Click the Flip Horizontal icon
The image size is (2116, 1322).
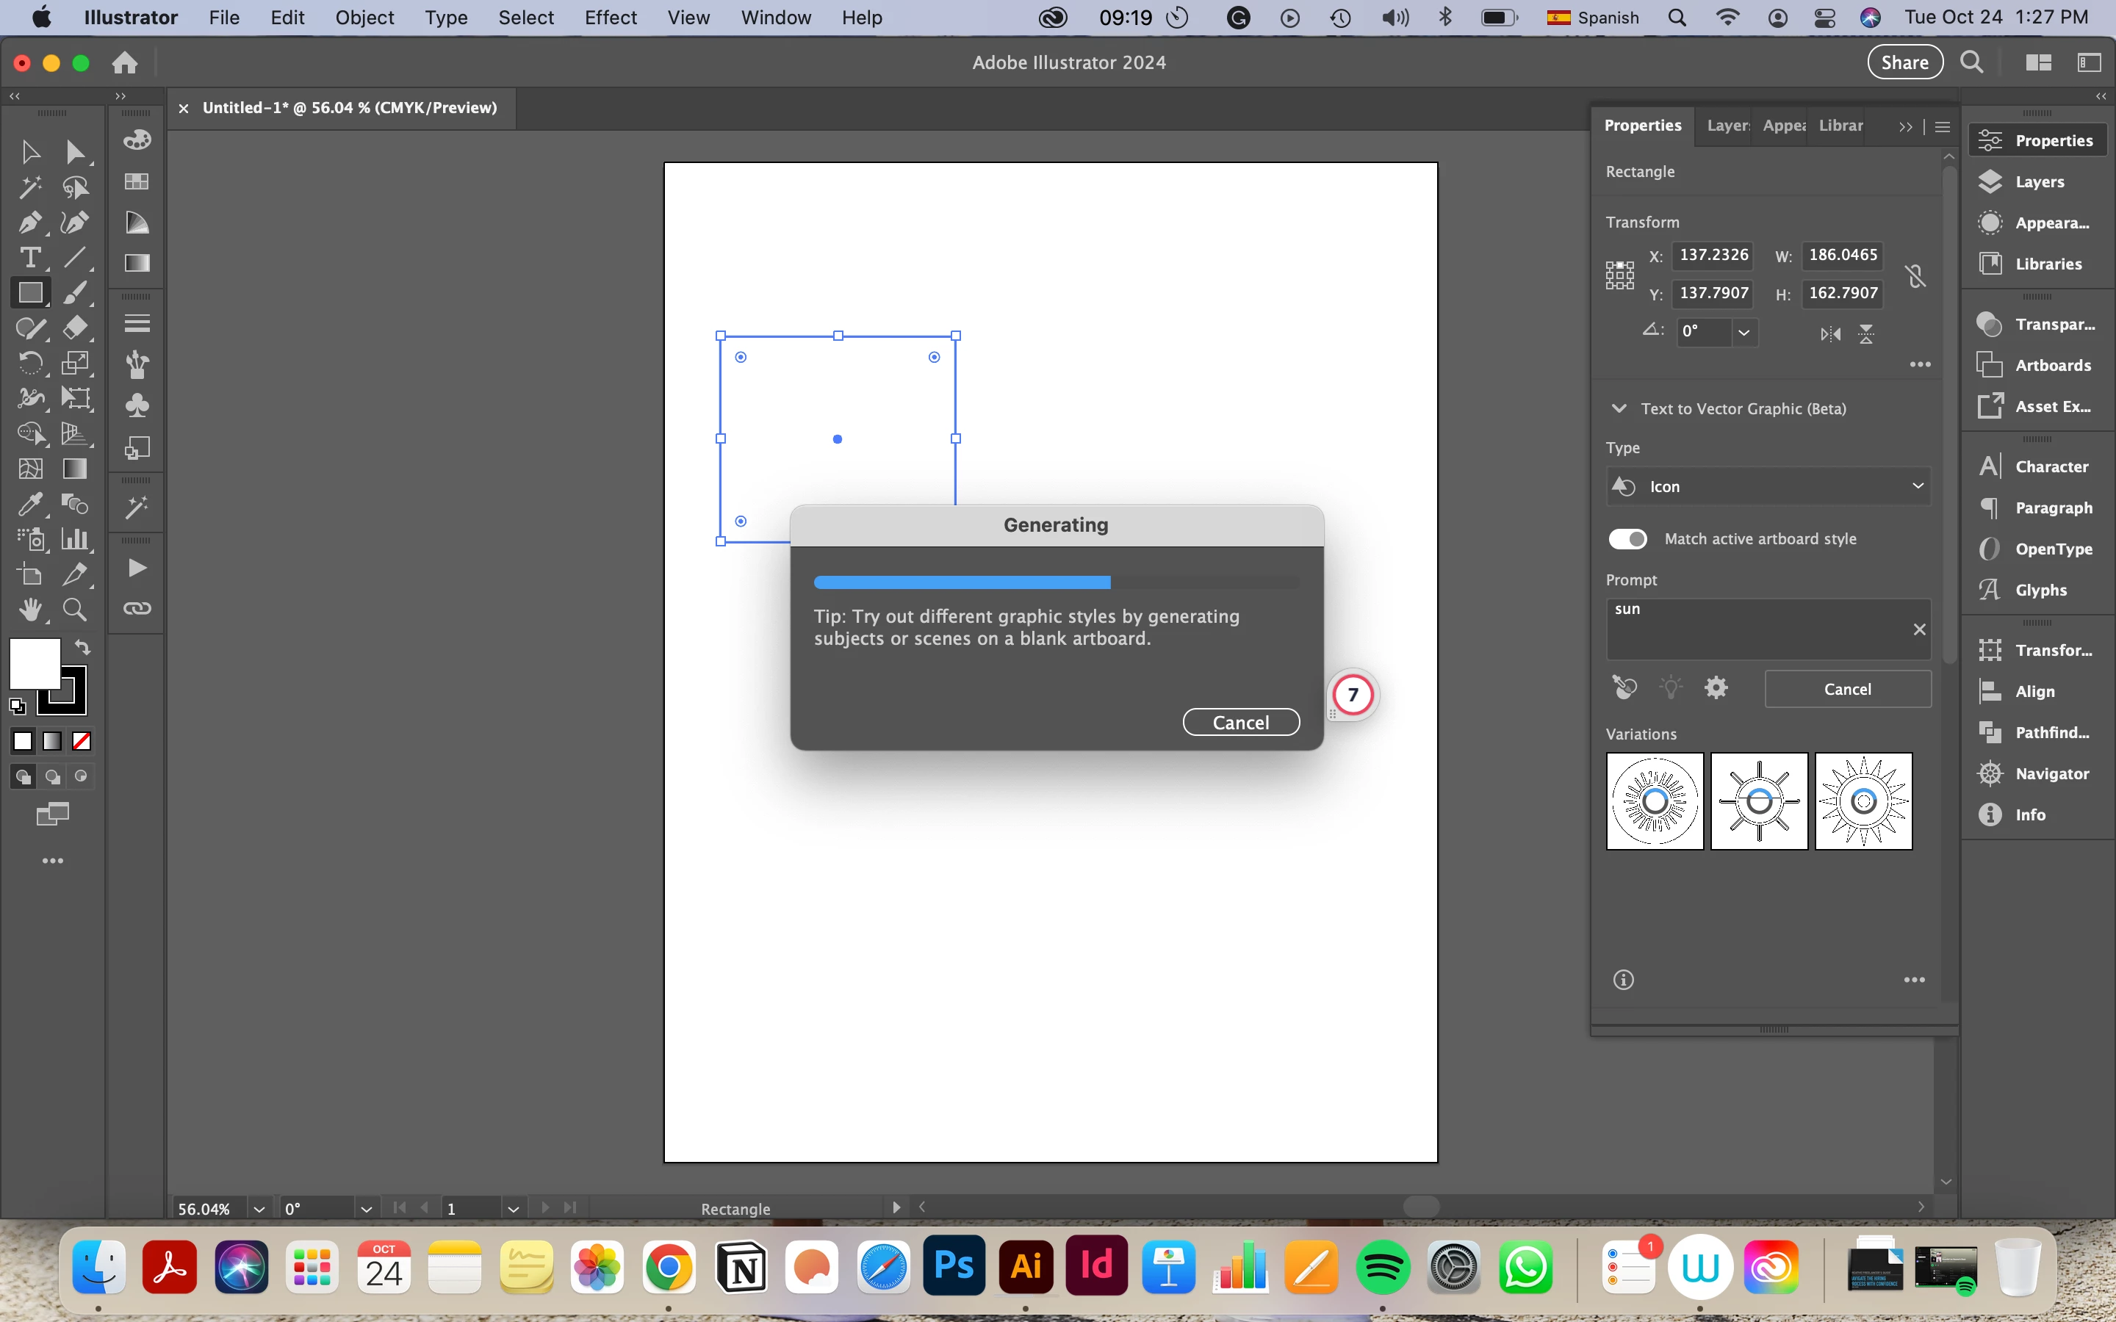pos(1830,334)
